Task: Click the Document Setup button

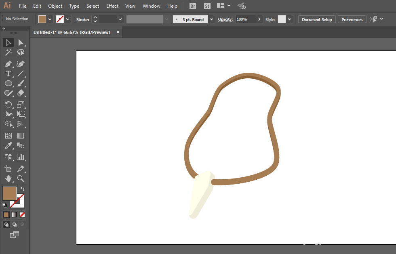Action: 317,19
